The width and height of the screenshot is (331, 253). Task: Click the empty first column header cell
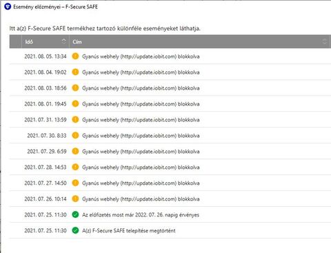click(x=16, y=41)
